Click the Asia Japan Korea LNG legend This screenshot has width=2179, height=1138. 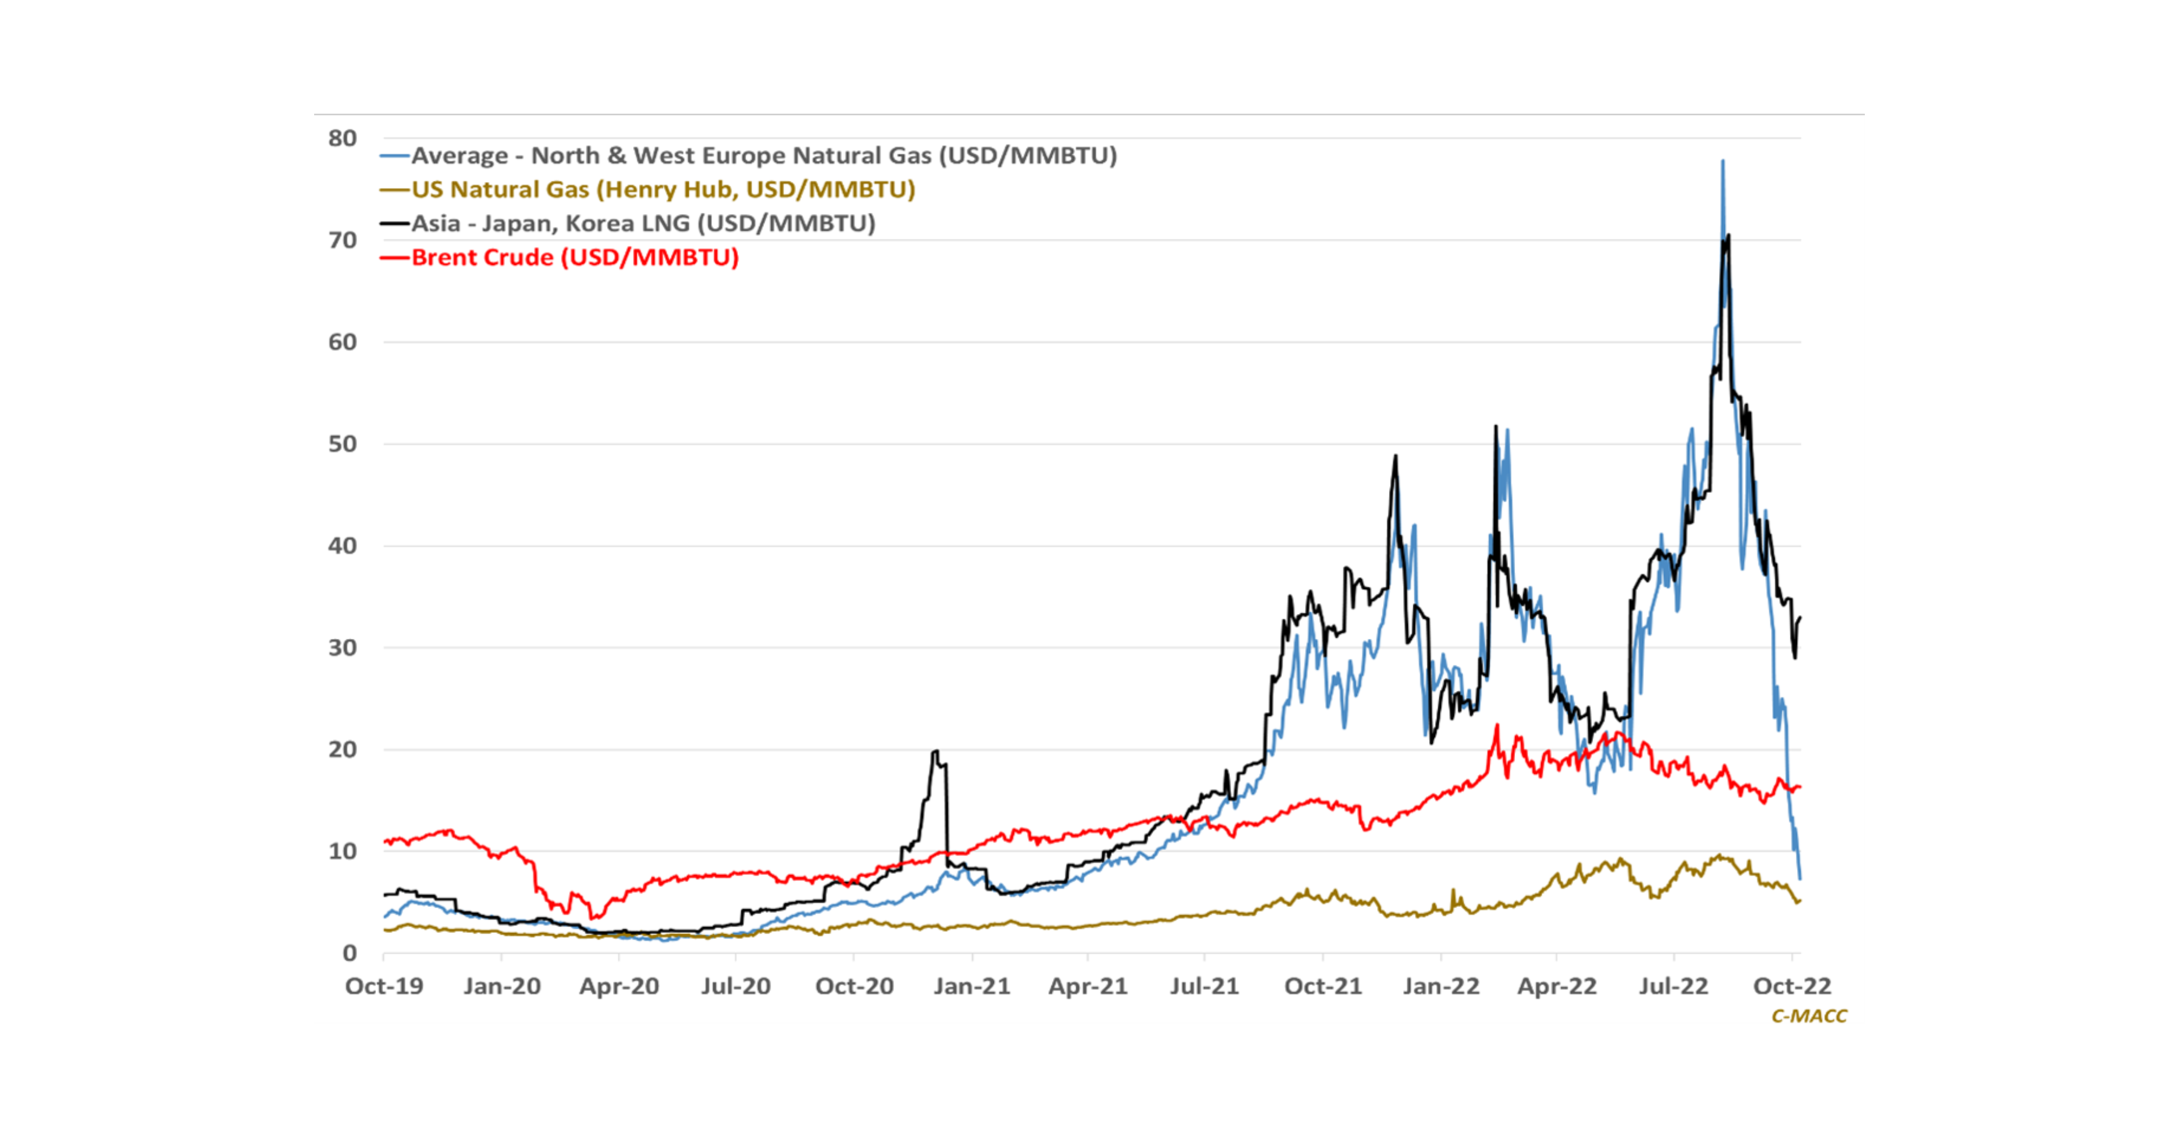coord(643,223)
